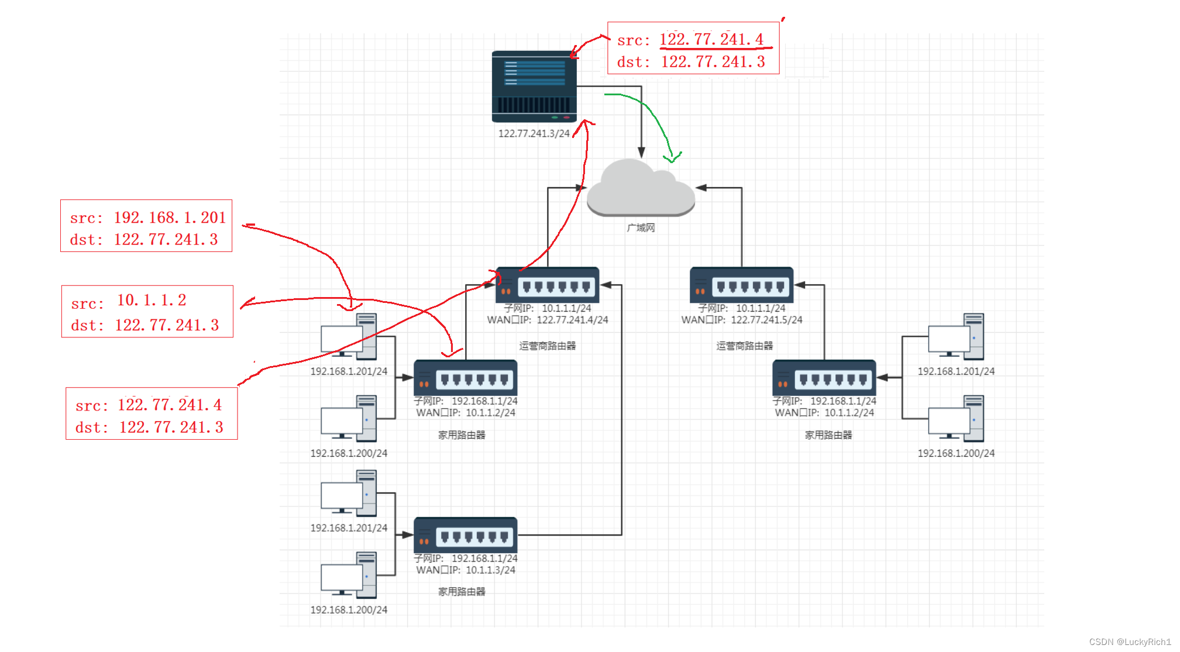1180x652 pixels.
Task: Select the text WAN口IP: 122.77.241.5/24
Action: [742, 320]
